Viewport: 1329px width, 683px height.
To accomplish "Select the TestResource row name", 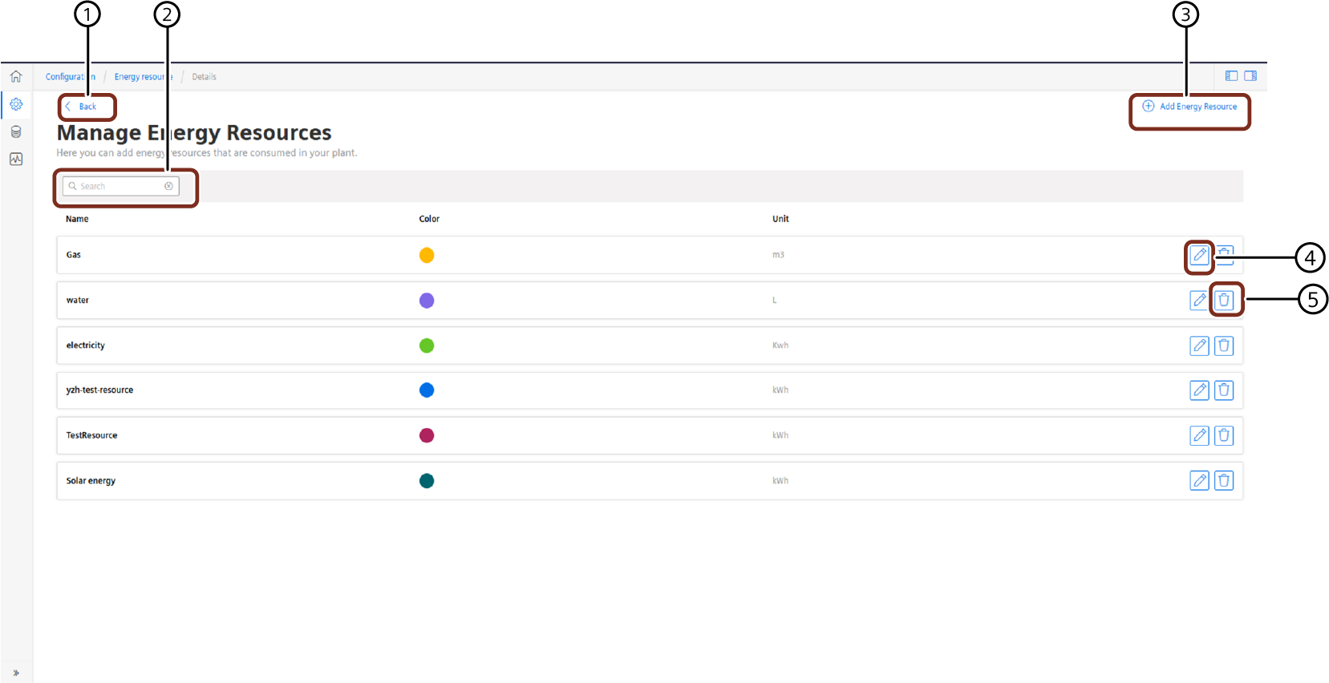I will point(91,435).
